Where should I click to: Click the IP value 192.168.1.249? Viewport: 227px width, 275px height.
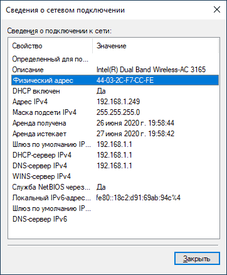coord(118,102)
